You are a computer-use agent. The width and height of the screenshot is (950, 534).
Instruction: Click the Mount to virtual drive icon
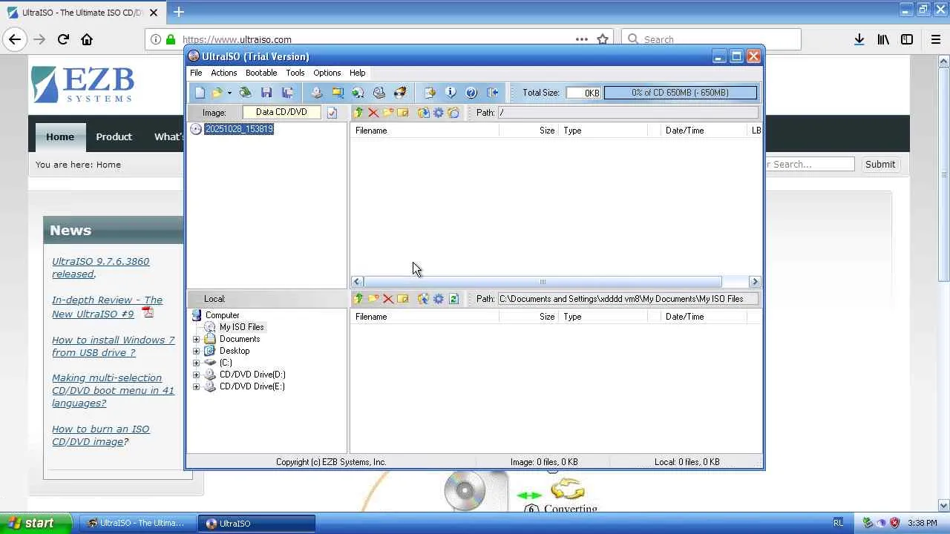tap(379, 93)
